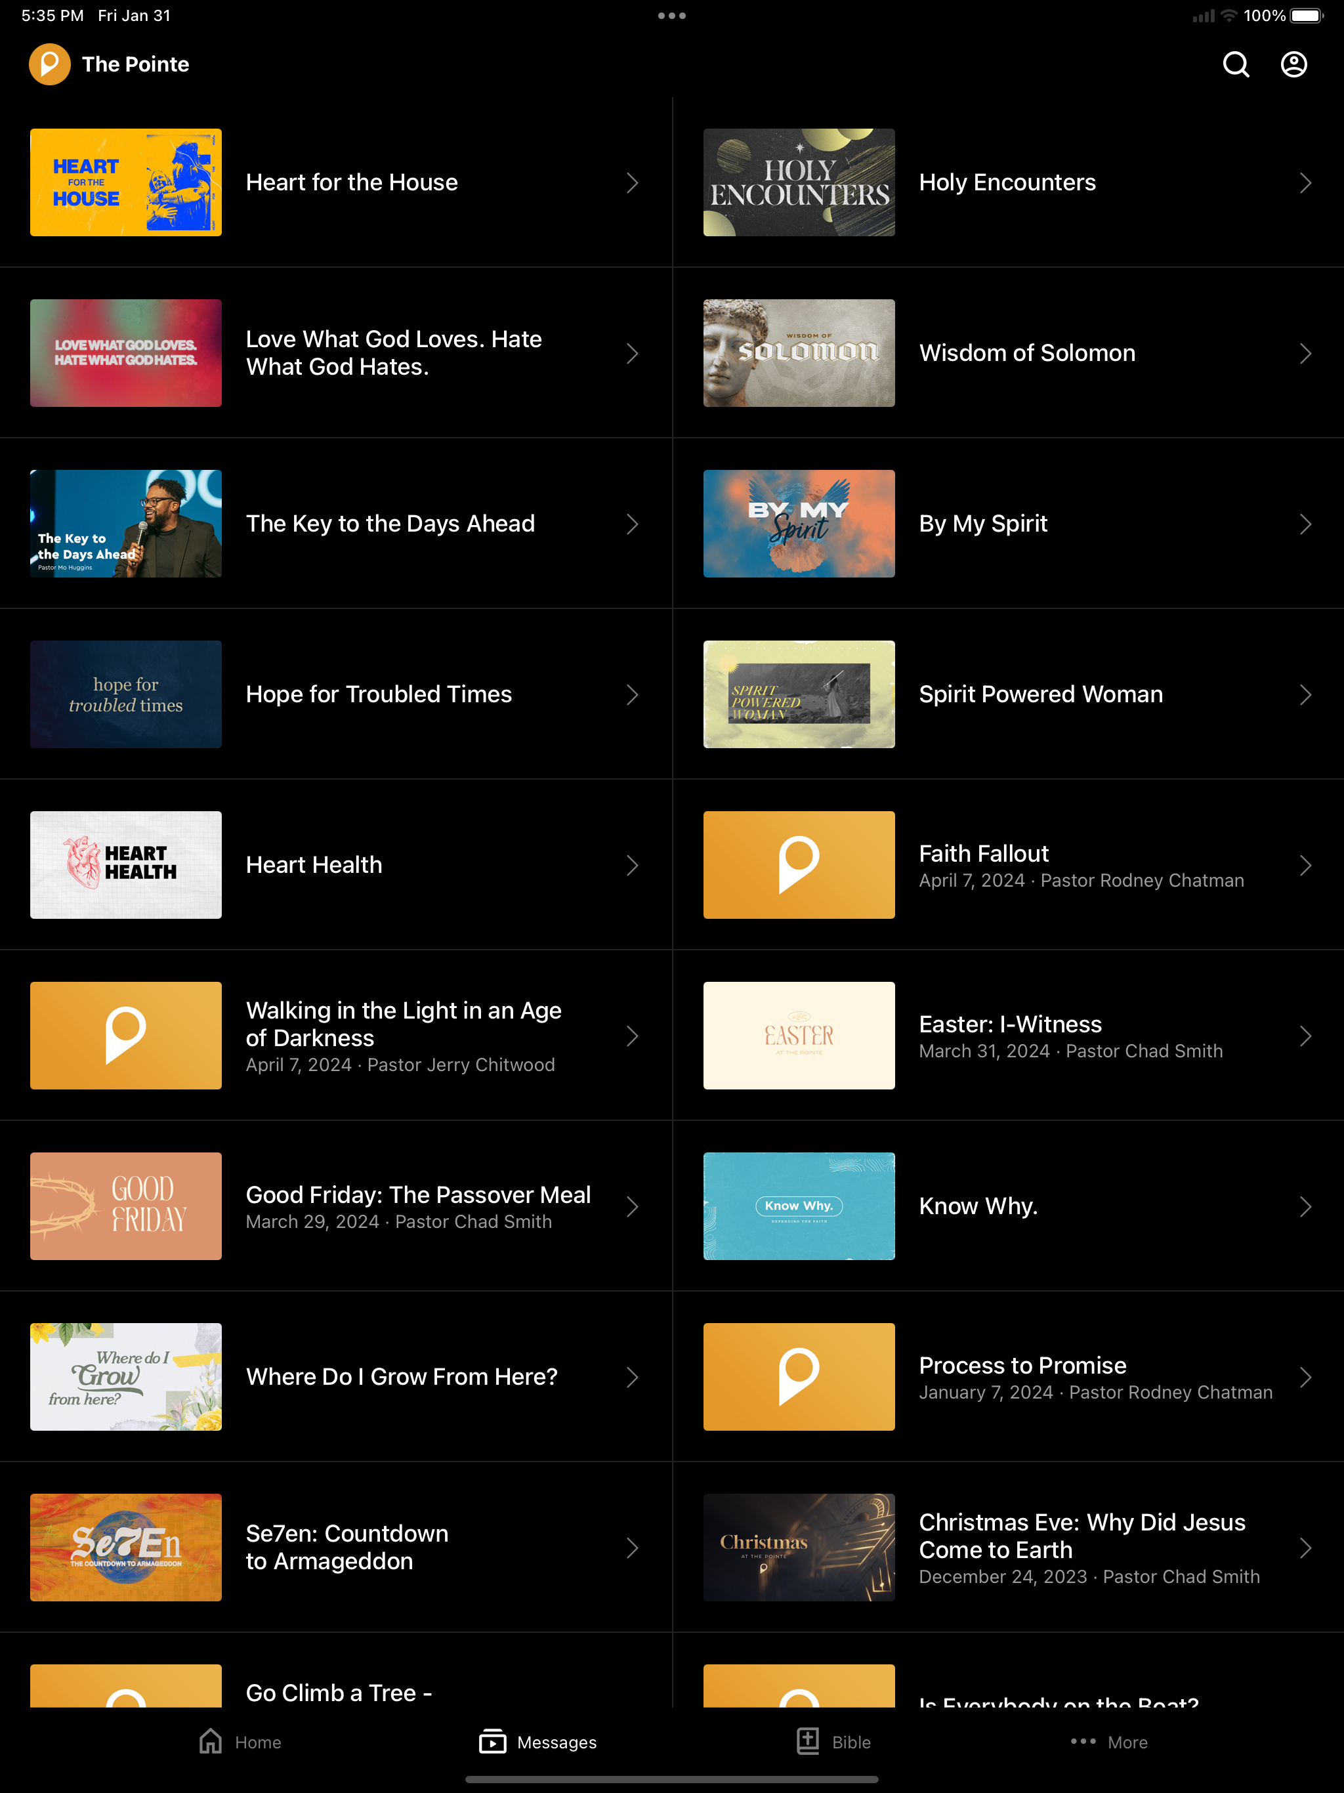Open Spirit Powered Woman chevron arrow
Screen dimensions: 1344x1793
1305,694
